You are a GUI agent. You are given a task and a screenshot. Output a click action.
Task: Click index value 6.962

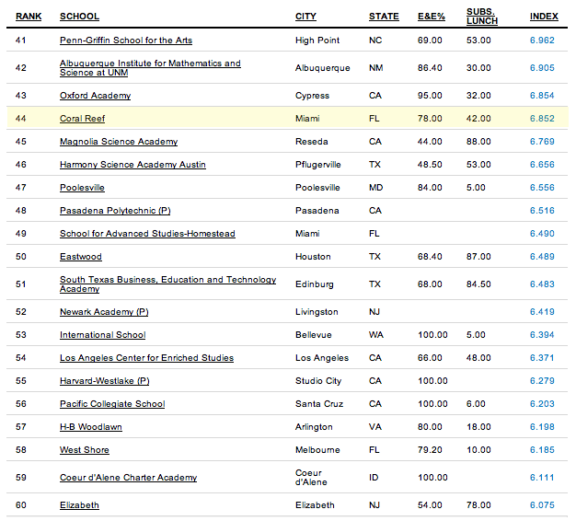point(542,41)
